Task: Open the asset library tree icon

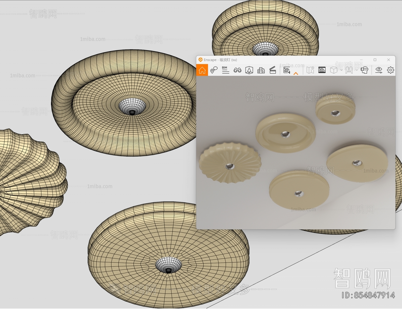Action: pos(249,70)
